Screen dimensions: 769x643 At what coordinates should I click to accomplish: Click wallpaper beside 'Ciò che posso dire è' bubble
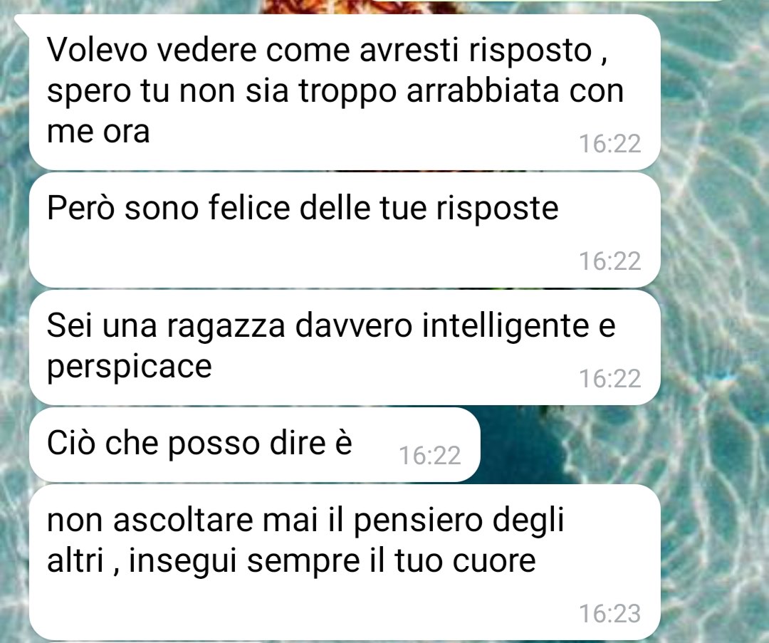569,445
